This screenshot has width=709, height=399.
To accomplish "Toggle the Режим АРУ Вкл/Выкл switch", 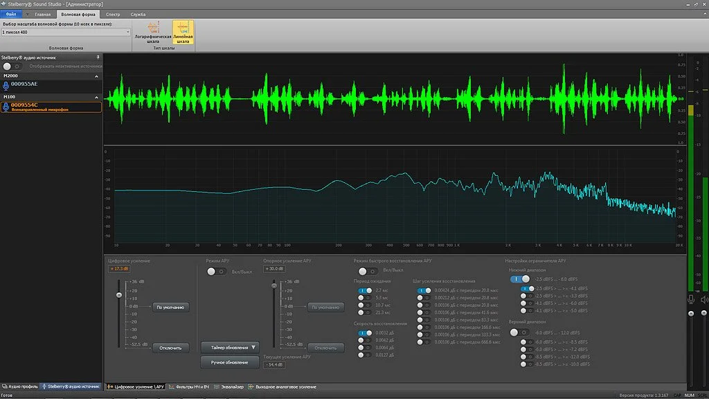I will coord(216,272).
